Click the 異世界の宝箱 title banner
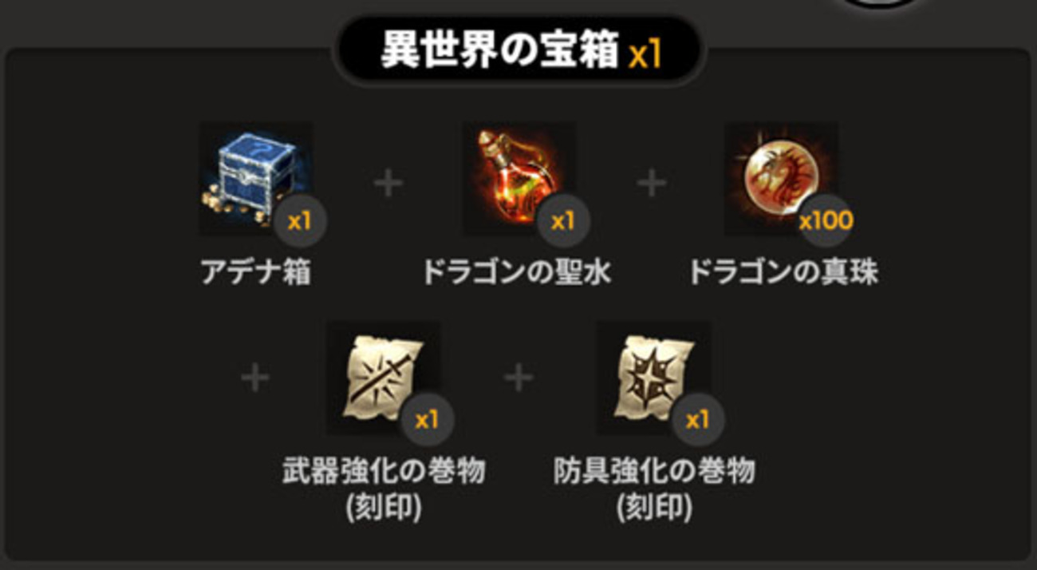The width and height of the screenshot is (1037, 570). pos(518,51)
